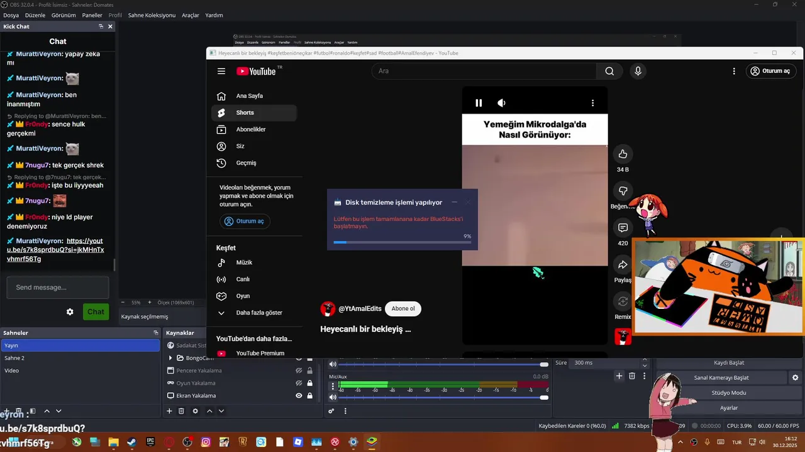
Task: Adjust the Mic/Aux volume slider
Action: 443,397
